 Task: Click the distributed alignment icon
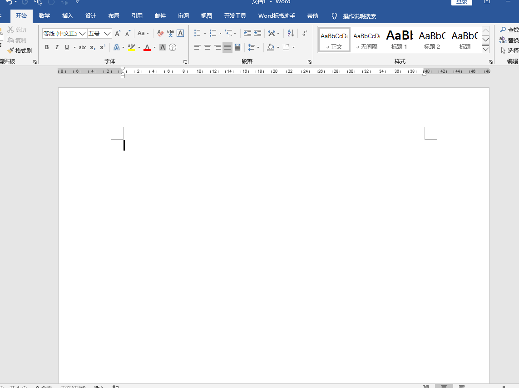(237, 47)
